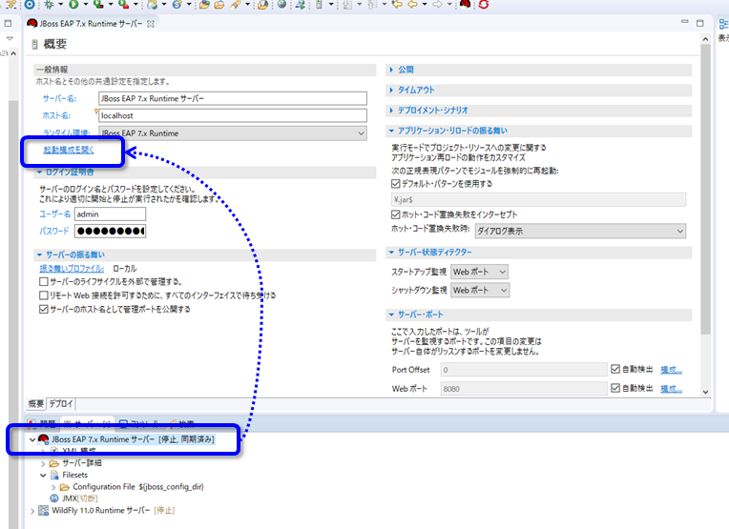Click the editor vertical scrollbar thumb
Screen dimensions: 729x529
pyautogui.click(x=706, y=190)
